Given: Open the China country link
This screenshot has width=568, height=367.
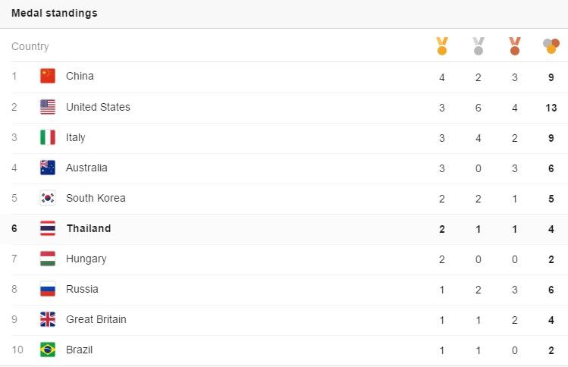Looking at the screenshot, I should coord(80,76).
